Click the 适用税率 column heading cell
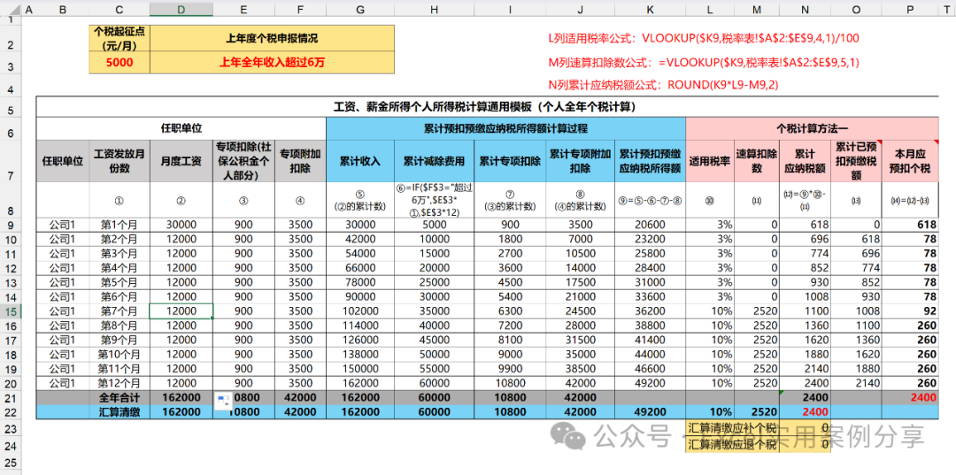956x475 pixels. click(710, 161)
